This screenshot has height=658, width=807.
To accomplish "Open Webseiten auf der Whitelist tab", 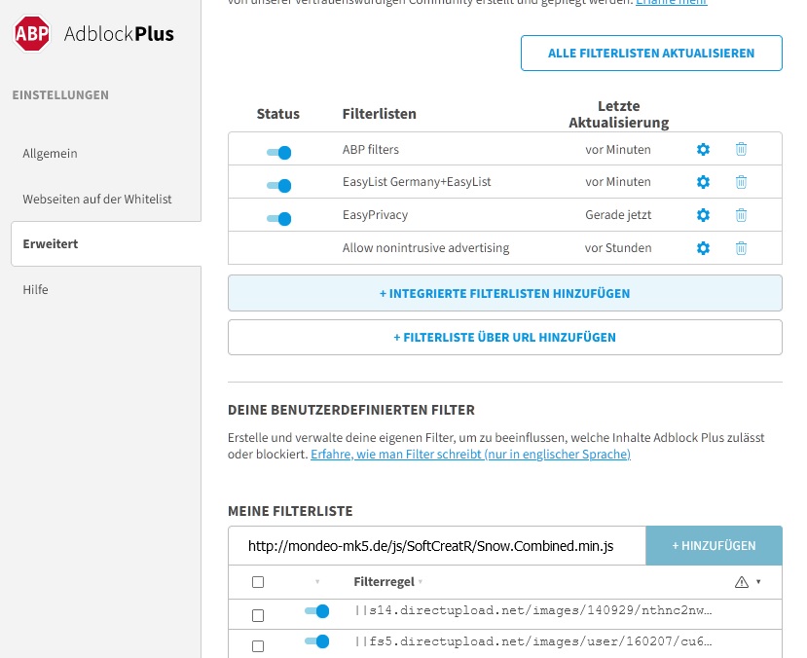I will click(x=97, y=199).
